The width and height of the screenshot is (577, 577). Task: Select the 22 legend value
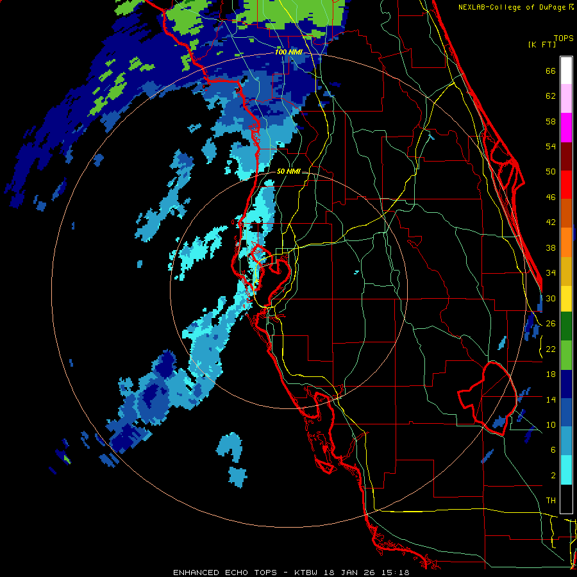[551, 349]
